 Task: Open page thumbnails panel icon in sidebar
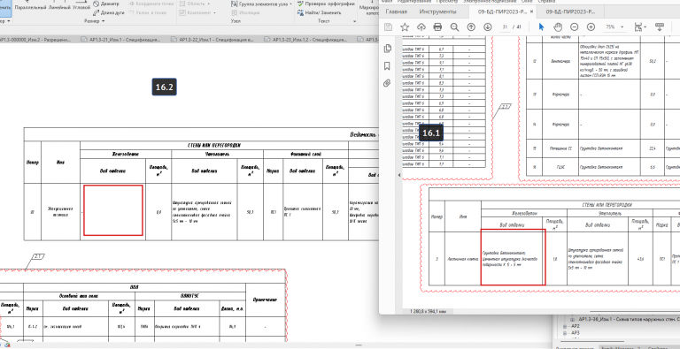coord(388,49)
